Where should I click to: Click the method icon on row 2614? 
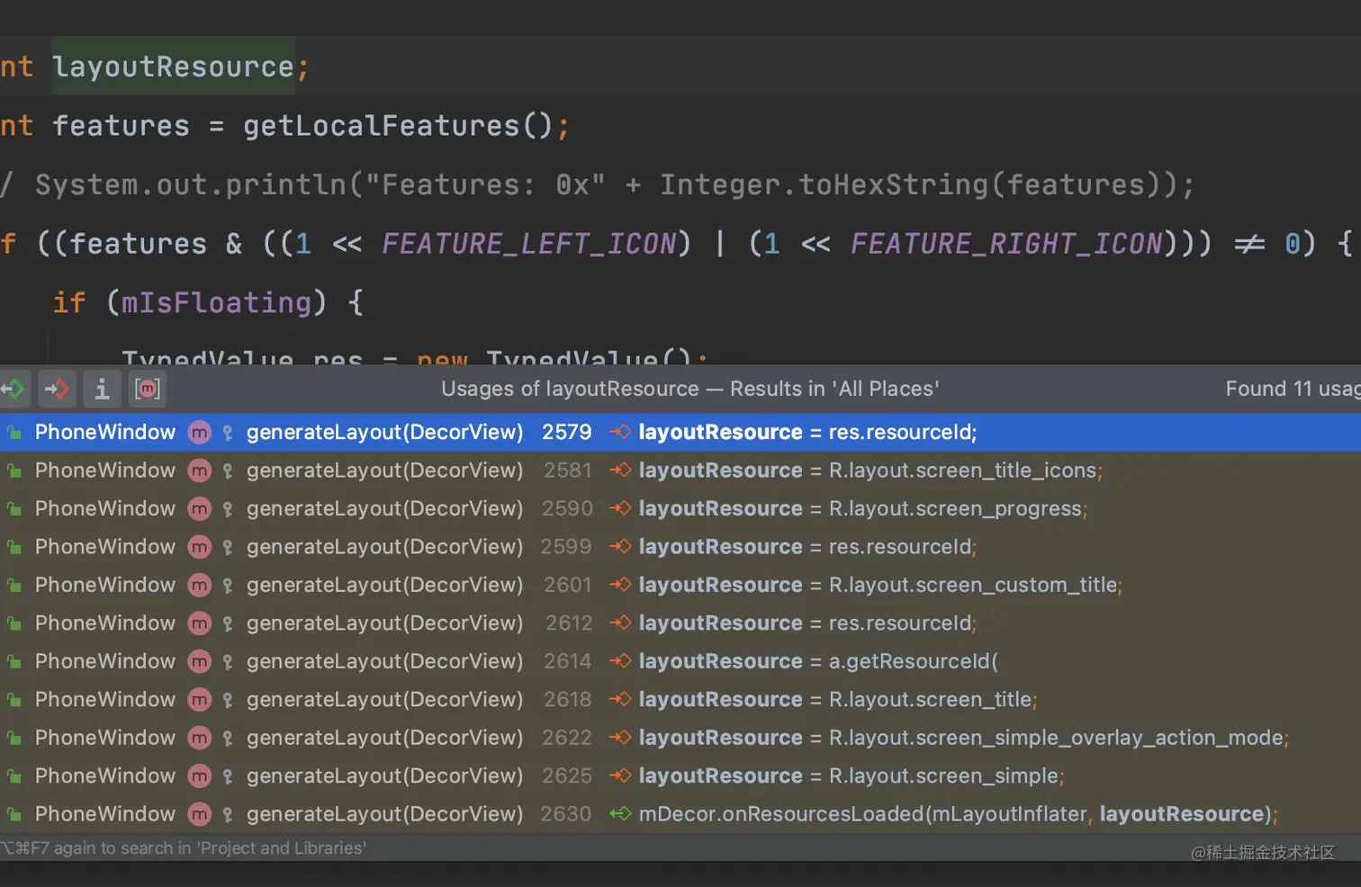(199, 662)
